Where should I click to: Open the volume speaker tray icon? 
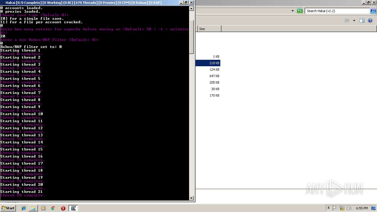[x=349, y=208]
